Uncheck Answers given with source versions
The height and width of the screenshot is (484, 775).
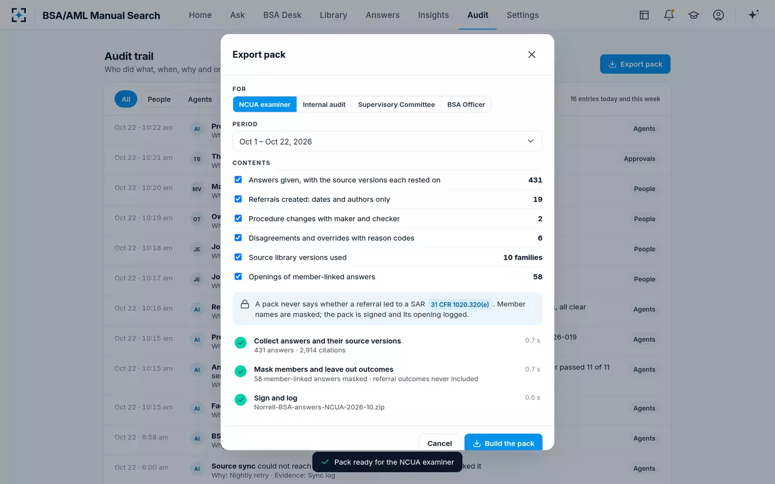point(238,180)
